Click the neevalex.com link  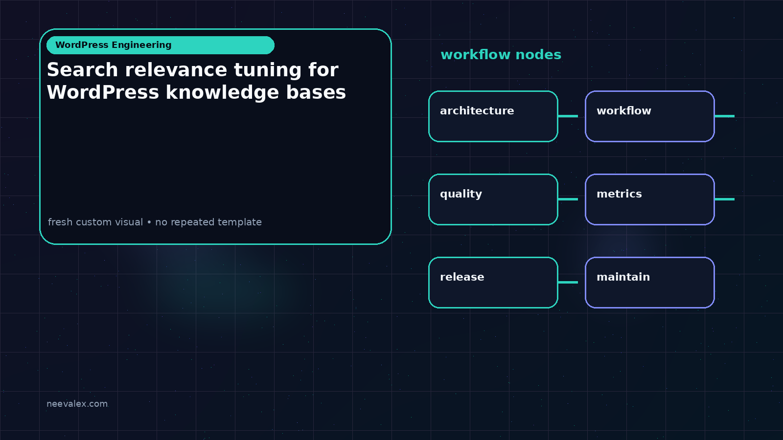coord(77,404)
